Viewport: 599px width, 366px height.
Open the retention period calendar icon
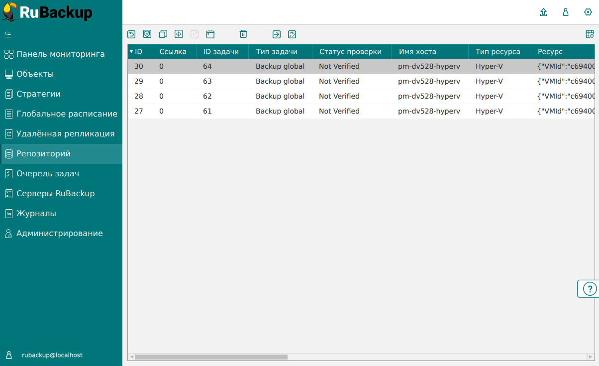coord(210,34)
